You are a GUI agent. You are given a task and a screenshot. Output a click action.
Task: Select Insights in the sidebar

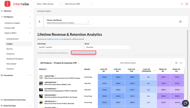point(18,44)
